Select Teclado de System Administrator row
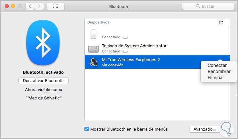The height and width of the screenshot is (139, 238). (x=157, y=48)
